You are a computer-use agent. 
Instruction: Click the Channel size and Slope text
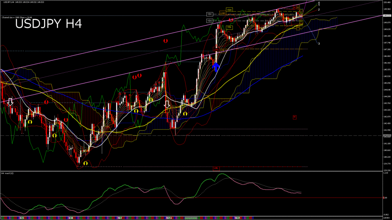click(x=16, y=17)
